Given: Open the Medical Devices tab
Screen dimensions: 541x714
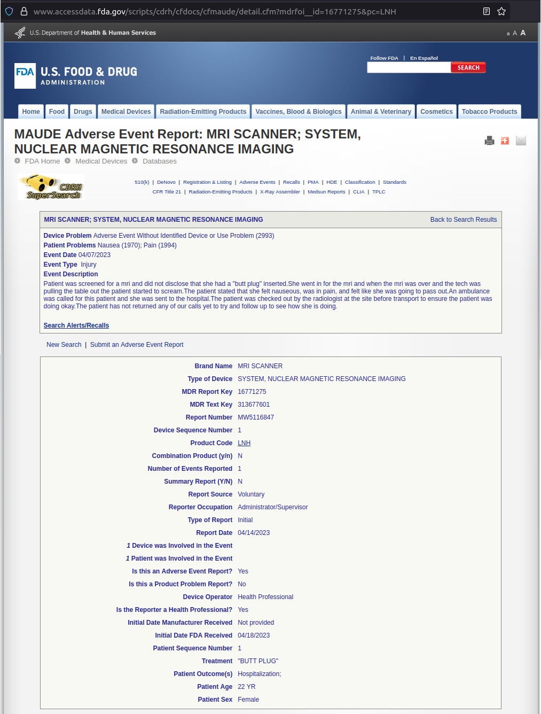Looking at the screenshot, I should pos(126,112).
